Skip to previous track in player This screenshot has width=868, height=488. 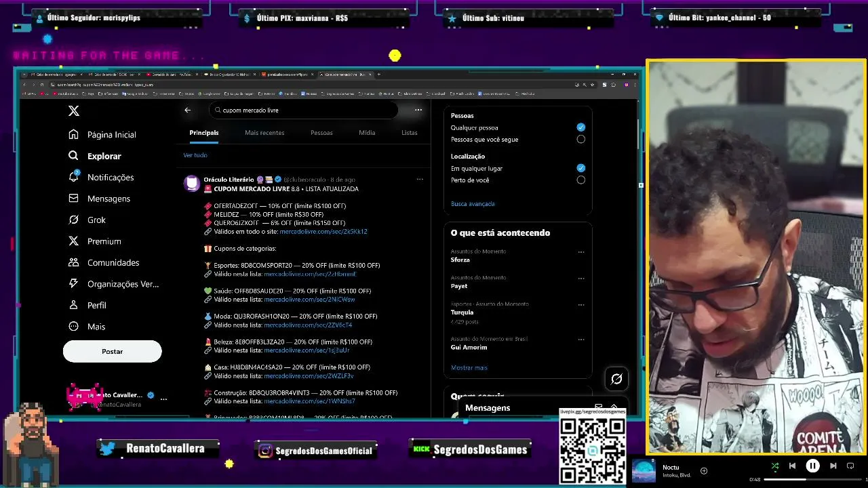coord(792,466)
